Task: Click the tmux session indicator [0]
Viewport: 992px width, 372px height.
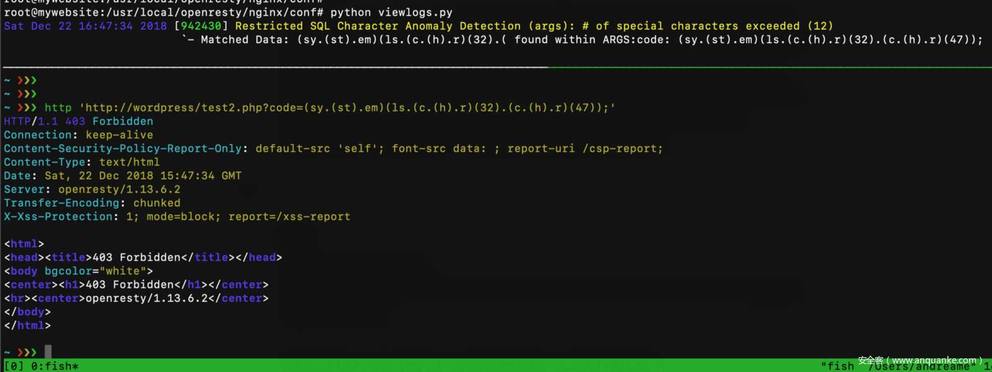Action: pyautogui.click(x=14, y=366)
